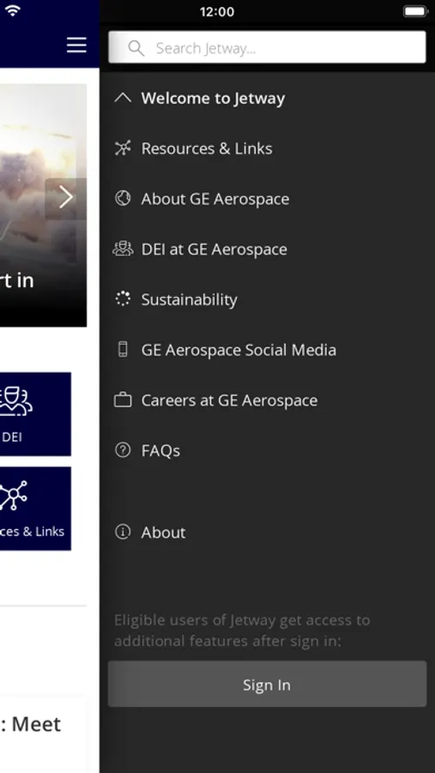Click the Resources & Links network icon
The image size is (435, 773).
click(123, 148)
